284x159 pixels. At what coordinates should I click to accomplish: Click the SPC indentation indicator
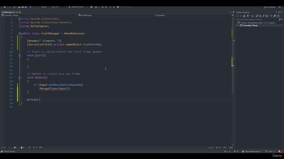225,148
